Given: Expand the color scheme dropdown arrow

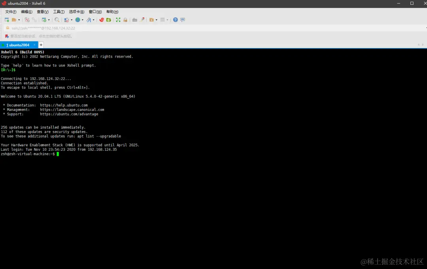Looking at the screenshot, I should click(x=72, y=20).
